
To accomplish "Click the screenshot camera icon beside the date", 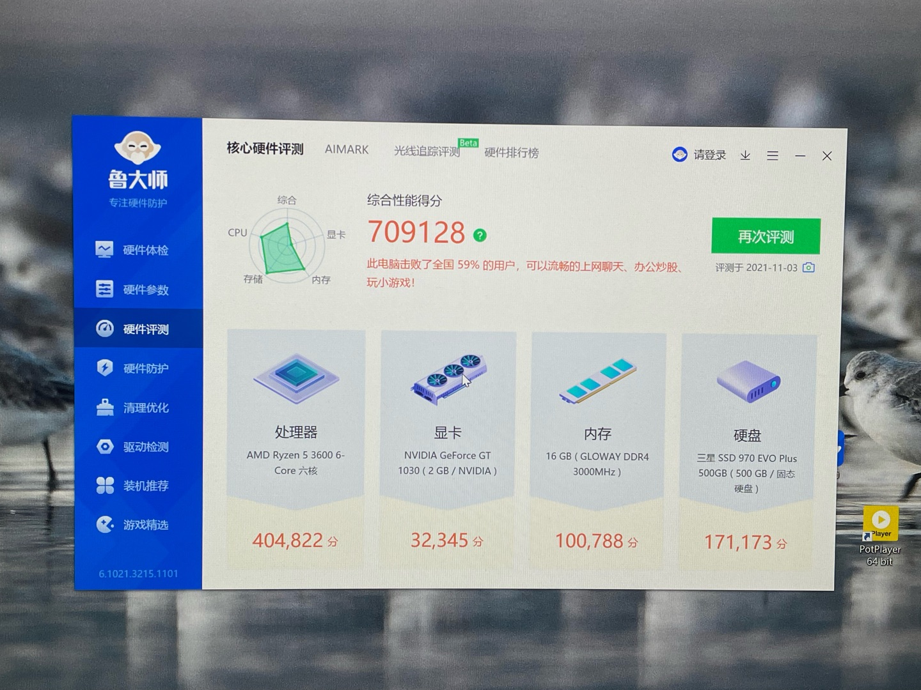I will (808, 267).
